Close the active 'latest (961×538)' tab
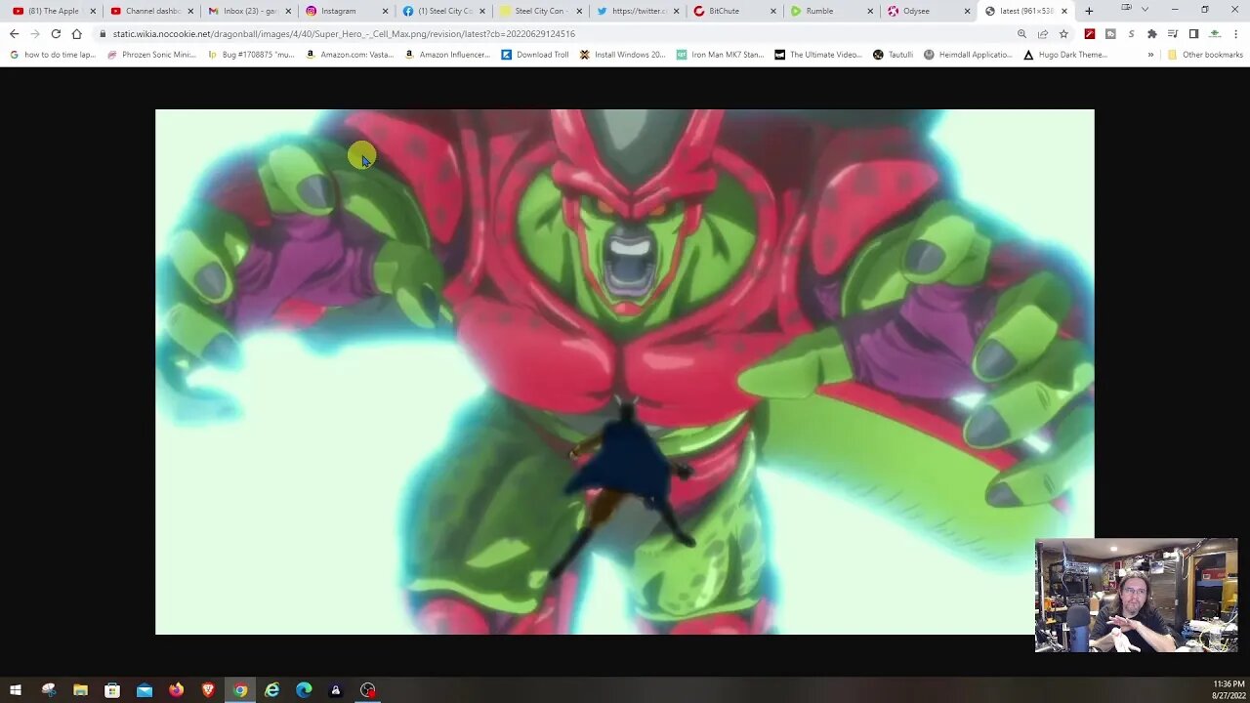1250x703 pixels. pyautogui.click(x=1064, y=11)
